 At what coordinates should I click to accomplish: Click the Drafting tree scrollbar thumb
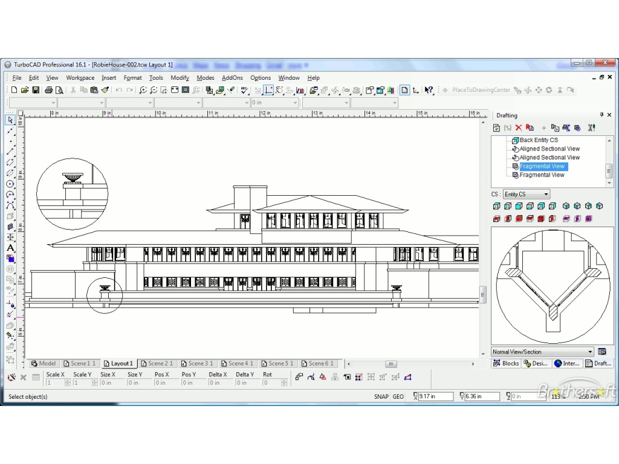click(x=609, y=171)
